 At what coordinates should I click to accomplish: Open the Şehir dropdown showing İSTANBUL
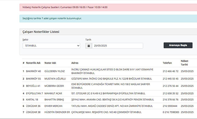click(x=51, y=46)
